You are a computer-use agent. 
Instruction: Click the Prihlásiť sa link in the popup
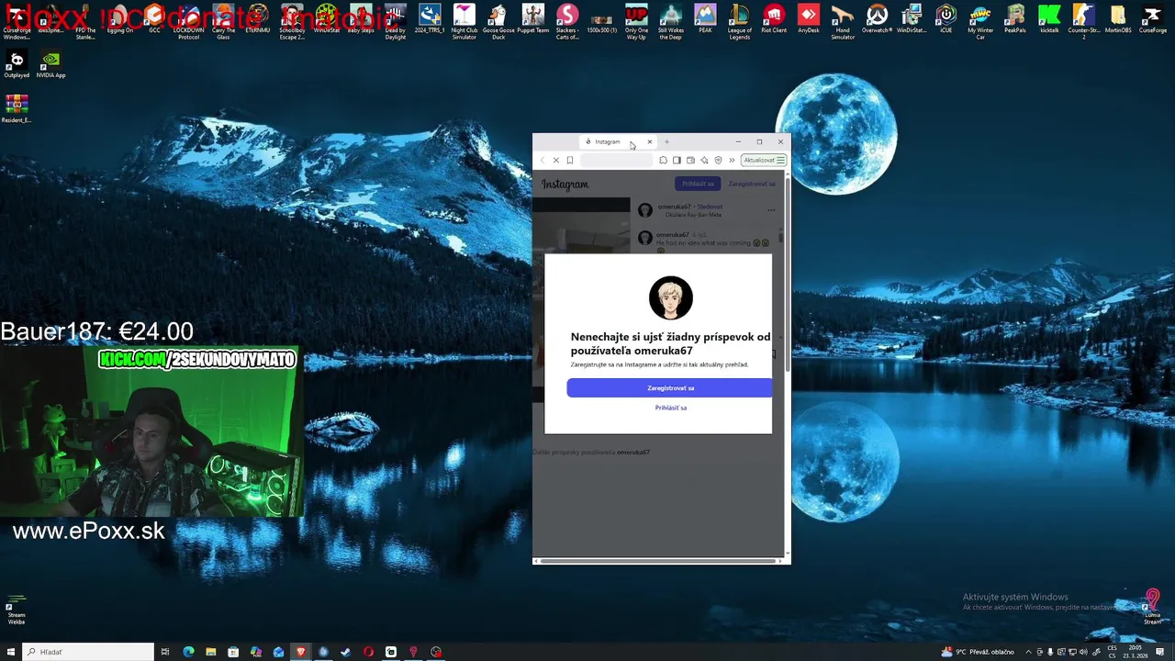tap(671, 408)
